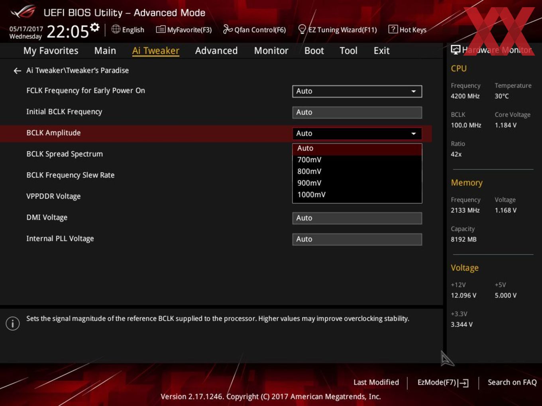Click the settings gear next to the clock

point(94,27)
